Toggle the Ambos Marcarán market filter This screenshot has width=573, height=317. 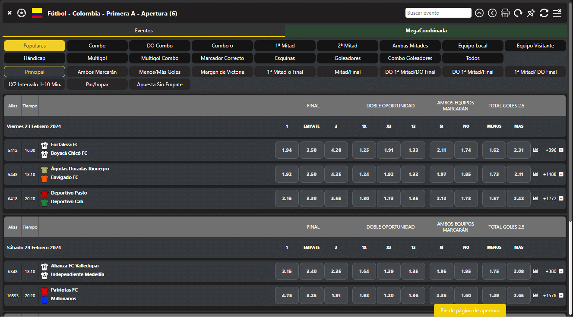pos(97,72)
